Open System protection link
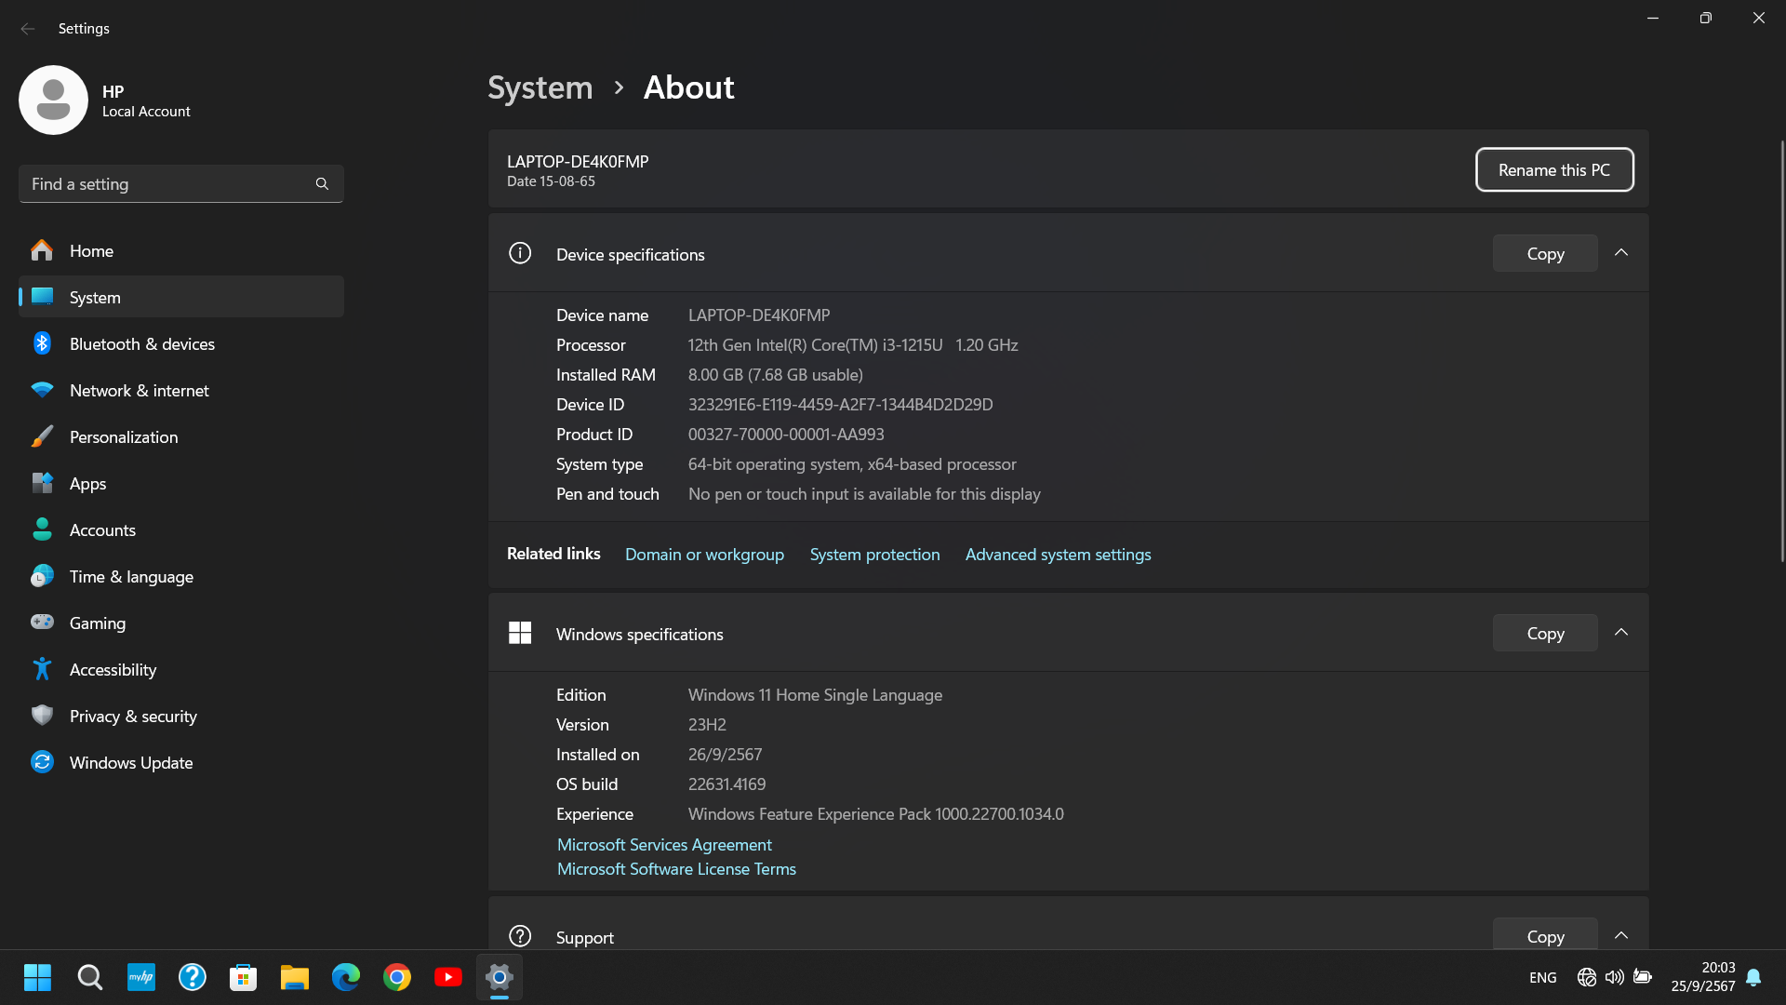Image resolution: width=1786 pixels, height=1005 pixels. pyautogui.click(x=874, y=555)
